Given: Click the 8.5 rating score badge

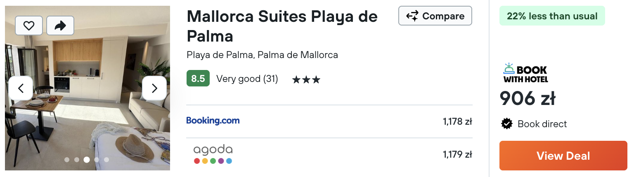Looking at the screenshot, I should [x=198, y=79].
